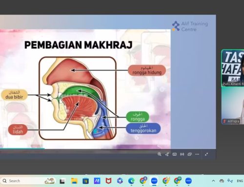Click the active Zoom icon in taskbar
244x187 pixels.
click(x=154, y=181)
